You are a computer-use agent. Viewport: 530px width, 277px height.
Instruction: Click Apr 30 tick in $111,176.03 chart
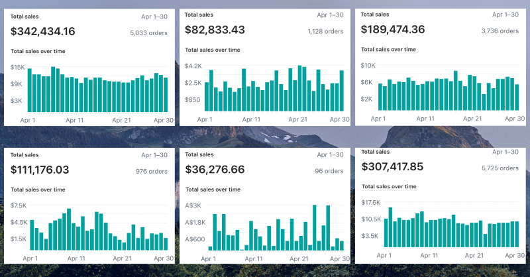pyautogui.click(x=164, y=258)
